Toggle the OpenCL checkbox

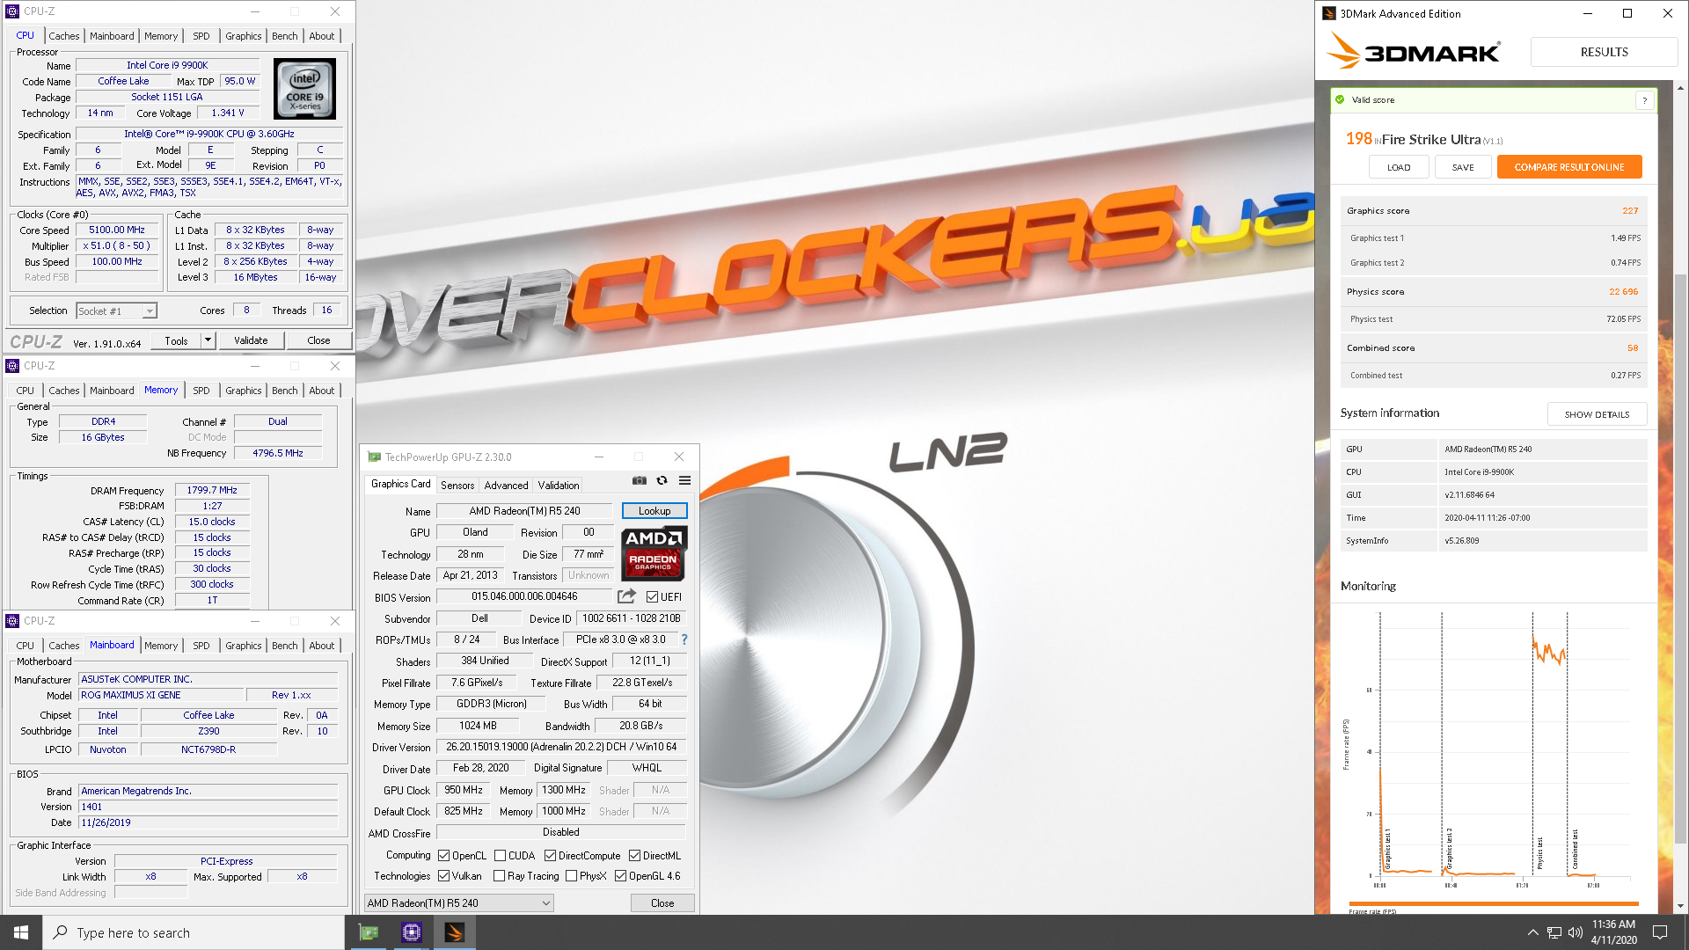point(444,856)
